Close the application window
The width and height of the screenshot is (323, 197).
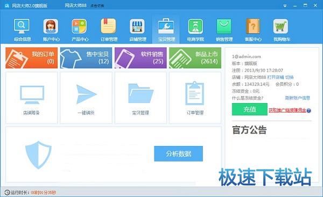[315, 5]
